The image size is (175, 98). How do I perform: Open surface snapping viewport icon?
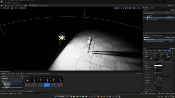[x=123, y=8]
